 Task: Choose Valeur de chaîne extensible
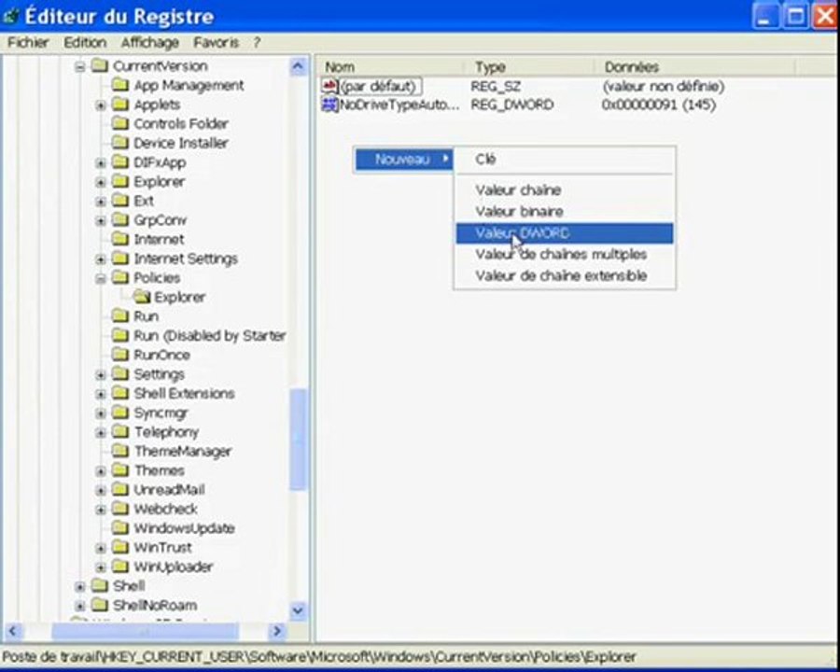565,275
